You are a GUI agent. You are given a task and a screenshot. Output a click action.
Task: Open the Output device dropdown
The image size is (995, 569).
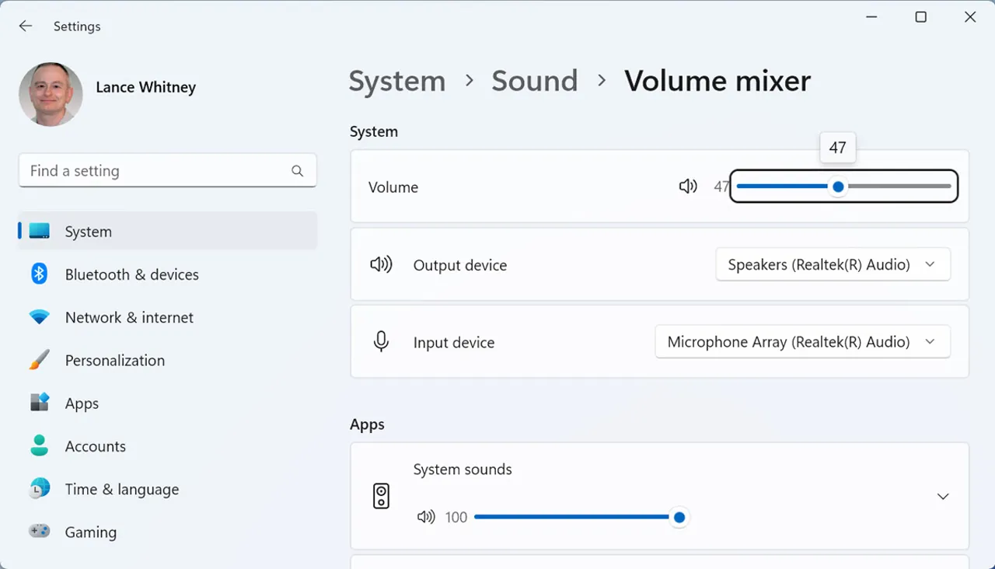tap(833, 265)
